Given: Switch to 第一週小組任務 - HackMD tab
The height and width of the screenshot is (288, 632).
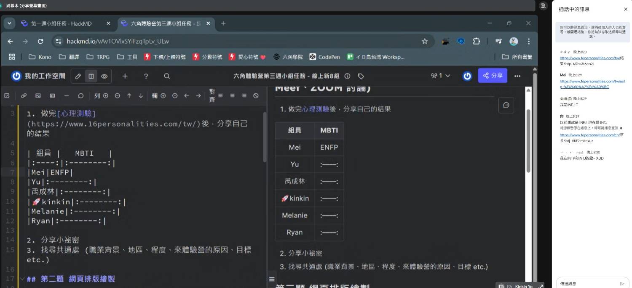Looking at the screenshot, I should click(61, 24).
